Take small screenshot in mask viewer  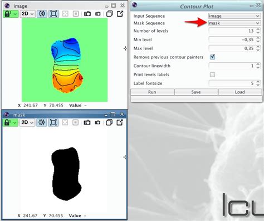tap(97, 123)
